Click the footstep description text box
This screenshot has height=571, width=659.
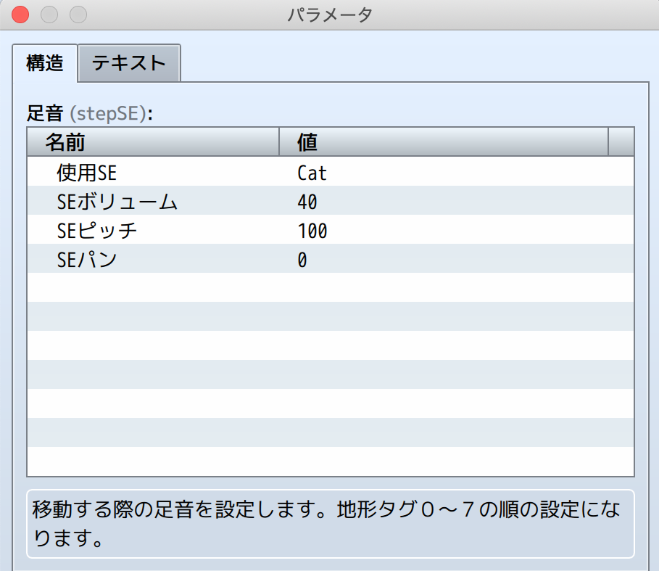[x=330, y=524]
